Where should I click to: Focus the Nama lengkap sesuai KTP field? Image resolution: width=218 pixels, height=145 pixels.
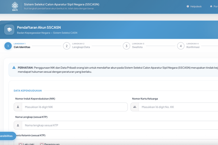click(120, 125)
